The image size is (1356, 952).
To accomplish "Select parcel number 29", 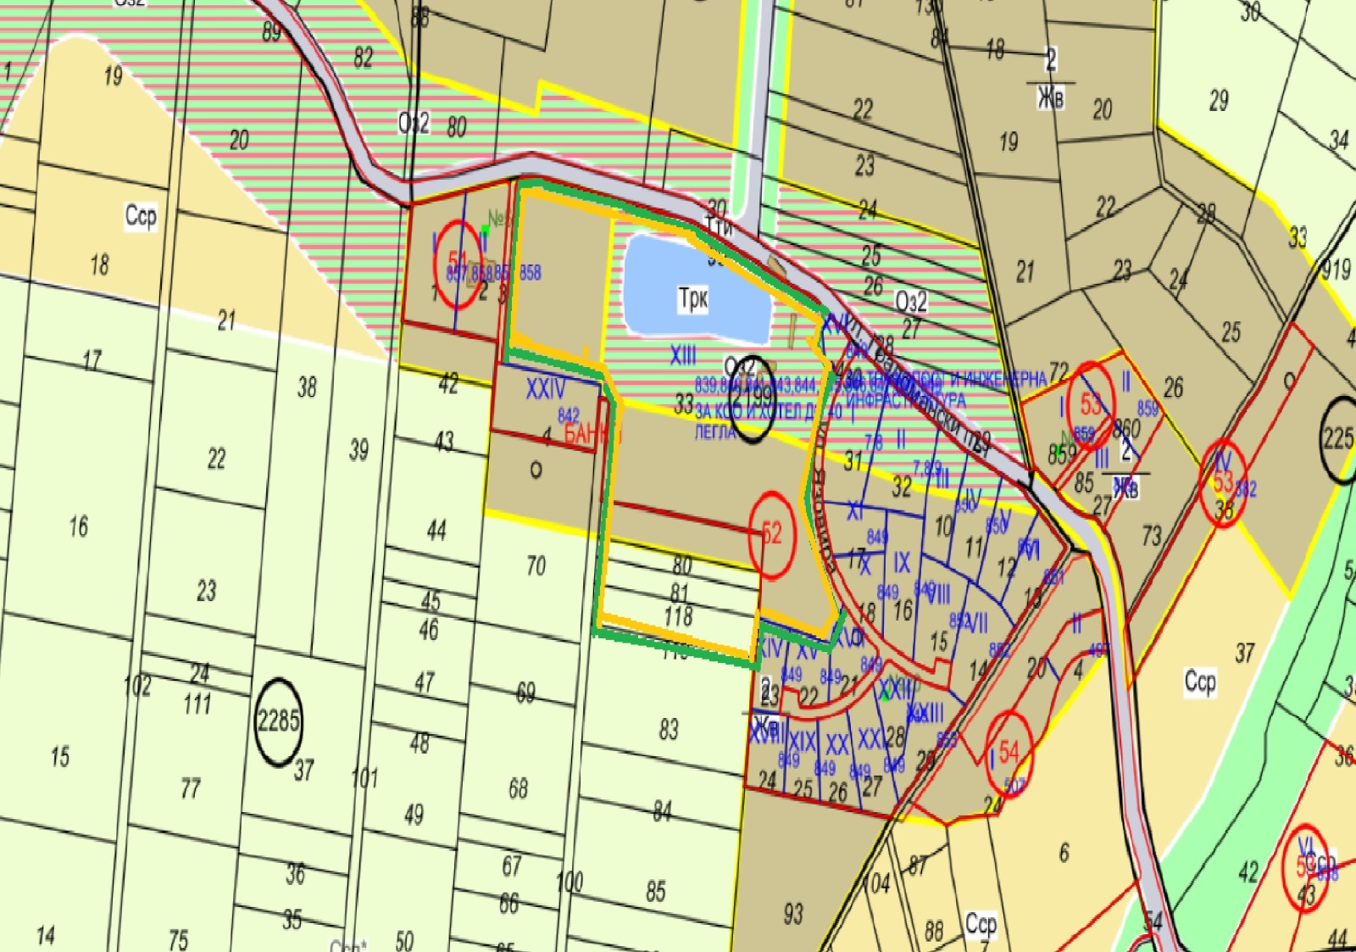I will coord(1218,101).
